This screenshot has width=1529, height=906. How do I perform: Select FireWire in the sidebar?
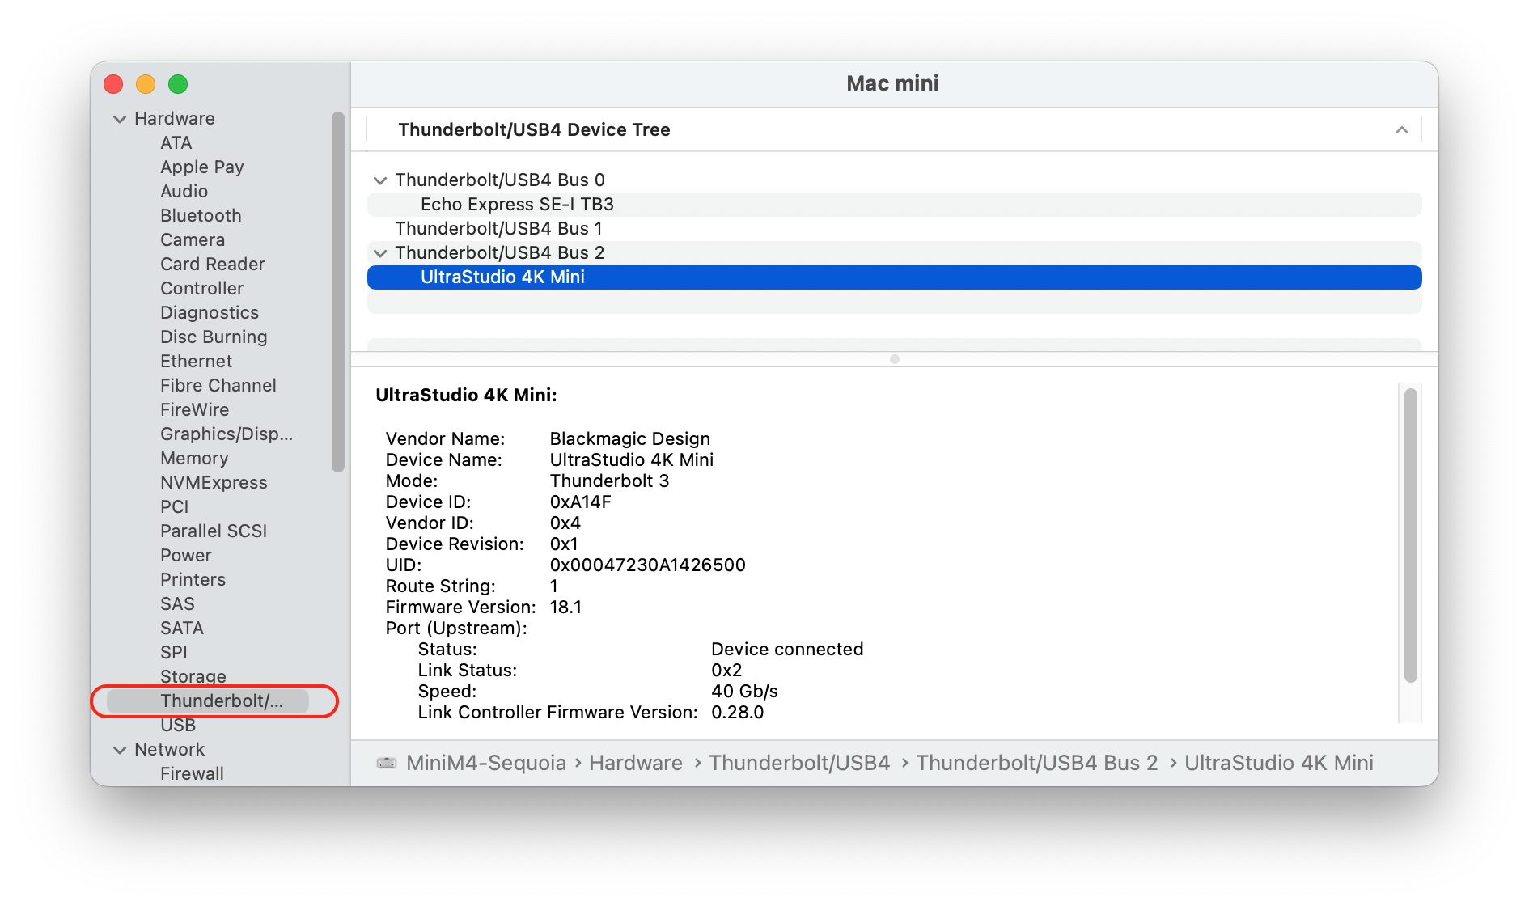[x=194, y=410]
